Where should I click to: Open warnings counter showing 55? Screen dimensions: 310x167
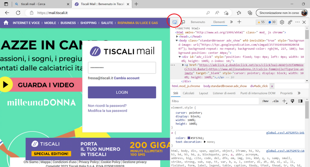(x=261, y=22)
